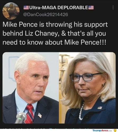The height and width of the screenshot is (132, 118).
Task: Click the flag pin on woman's navy jacket
Action: [x=100, y=108]
